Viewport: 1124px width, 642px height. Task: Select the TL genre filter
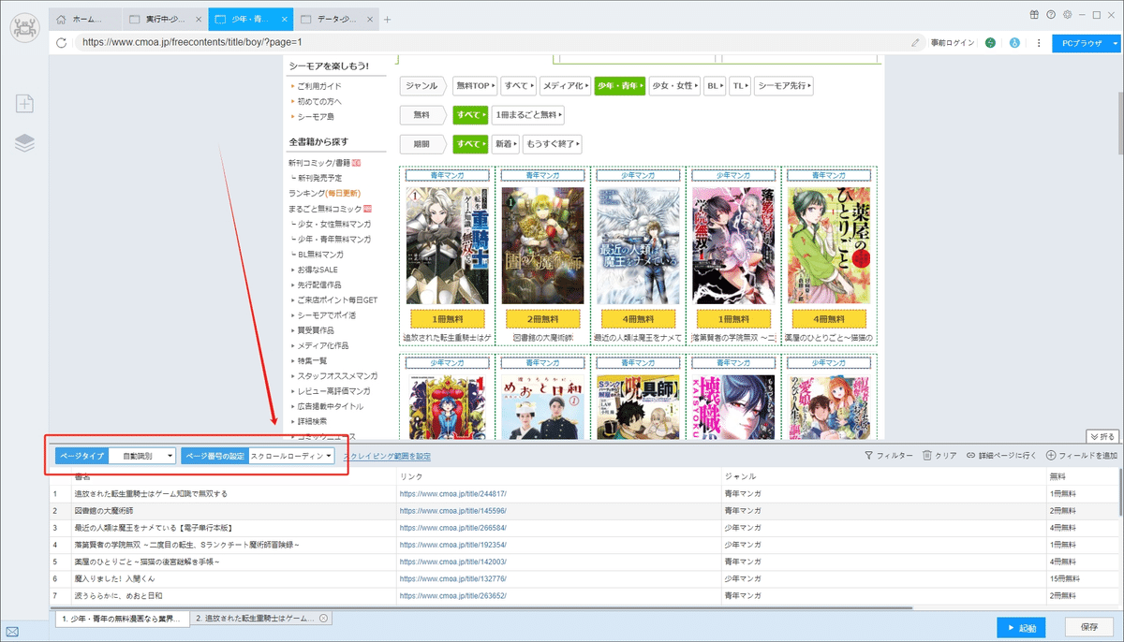(740, 86)
